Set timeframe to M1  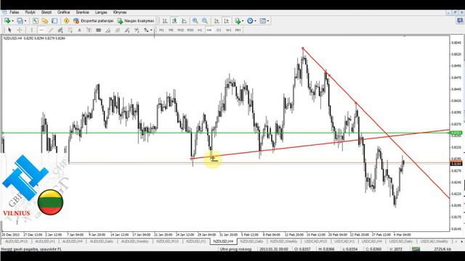161,30
